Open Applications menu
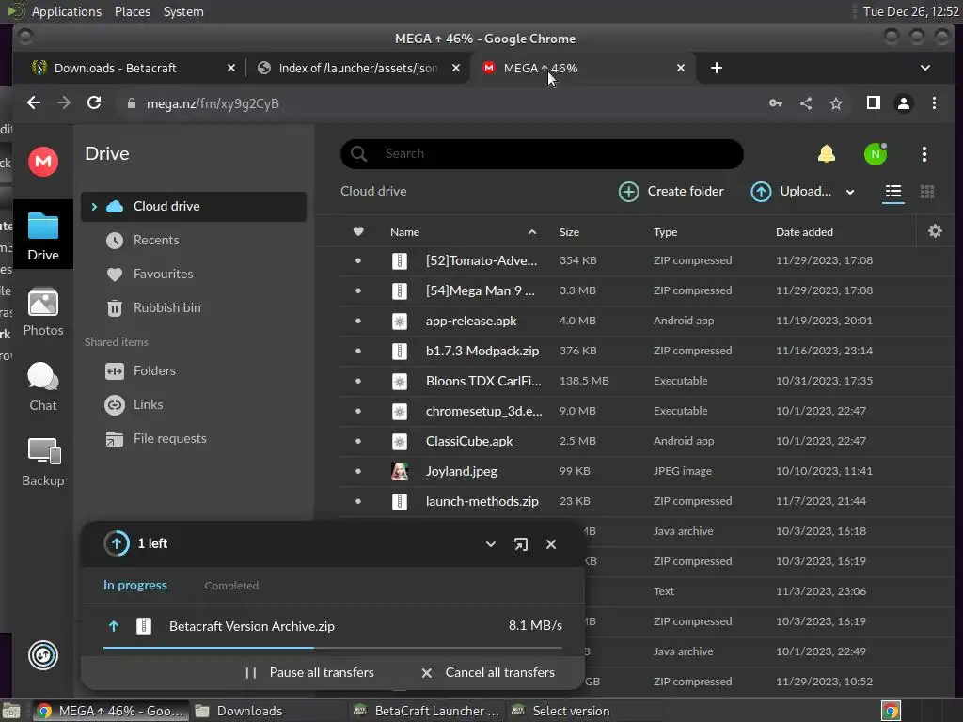This screenshot has height=722, width=963. [x=67, y=11]
